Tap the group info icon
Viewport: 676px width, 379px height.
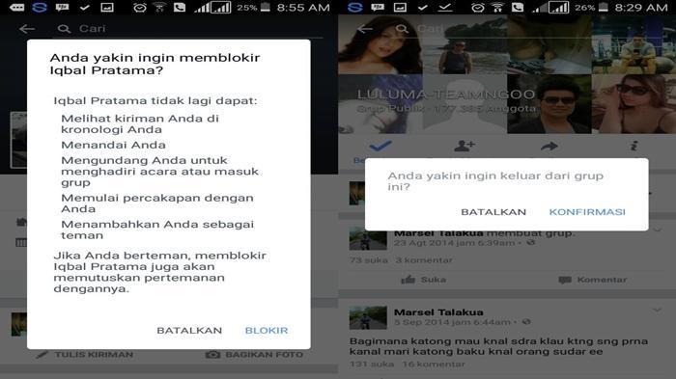click(x=634, y=146)
